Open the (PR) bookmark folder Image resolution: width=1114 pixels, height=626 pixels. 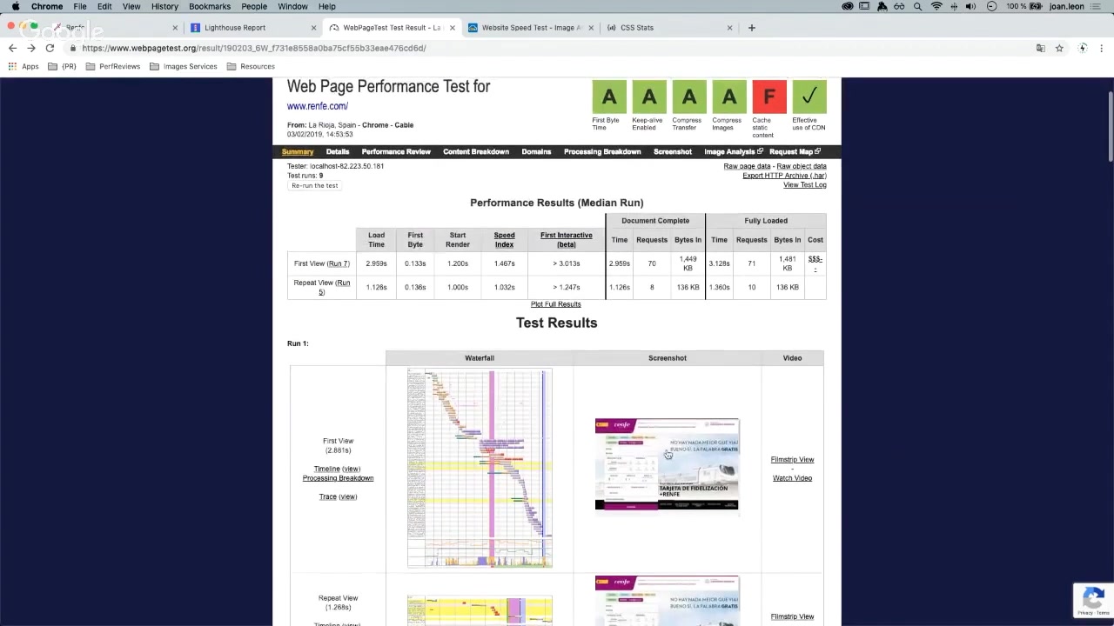63,66
